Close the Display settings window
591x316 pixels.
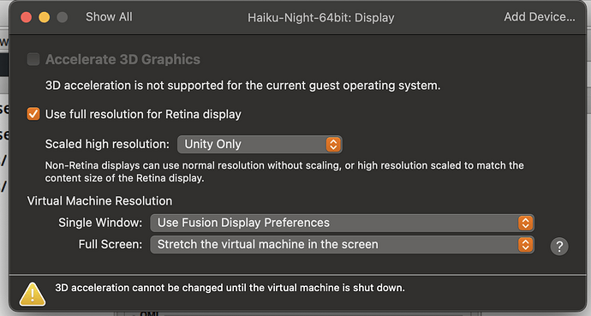[26, 17]
